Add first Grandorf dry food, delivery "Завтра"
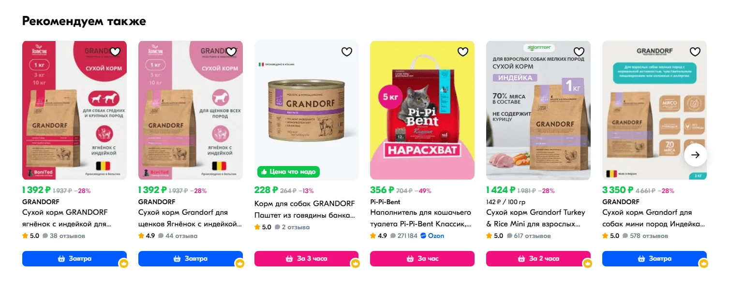Viewport: 744px width, 292px height. click(x=74, y=259)
